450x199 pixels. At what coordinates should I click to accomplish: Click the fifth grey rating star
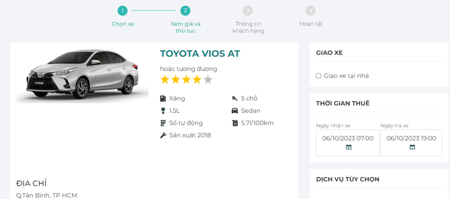208,80
